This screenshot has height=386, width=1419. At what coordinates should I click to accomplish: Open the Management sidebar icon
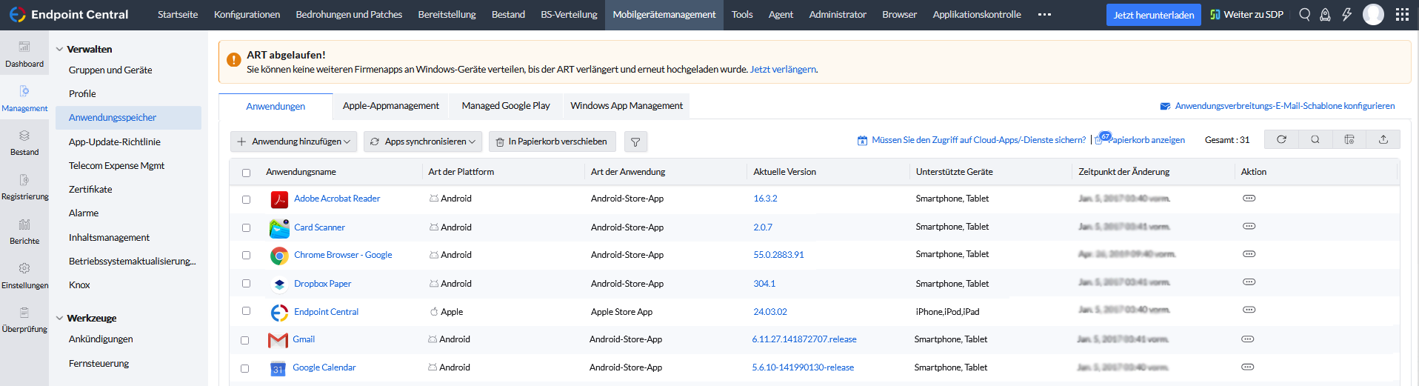pos(24,99)
